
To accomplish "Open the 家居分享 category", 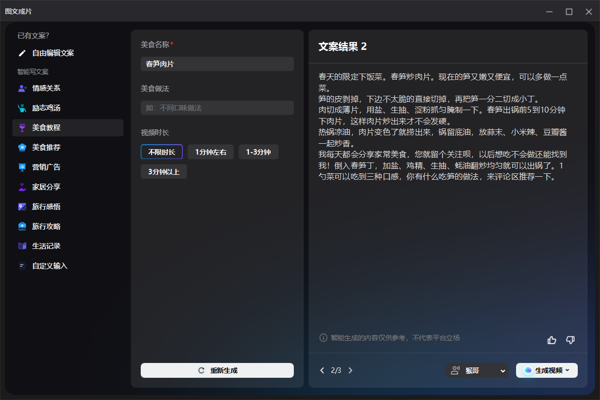I will pos(46,187).
